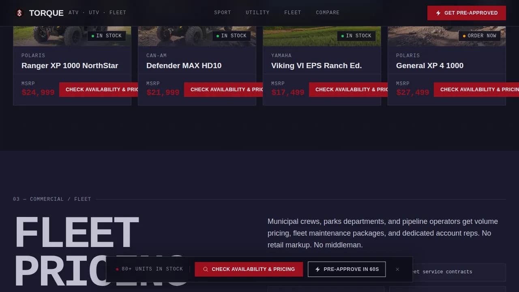Select the Fleet nav item
The image size is (519, 292).
[x=293, y=13]
